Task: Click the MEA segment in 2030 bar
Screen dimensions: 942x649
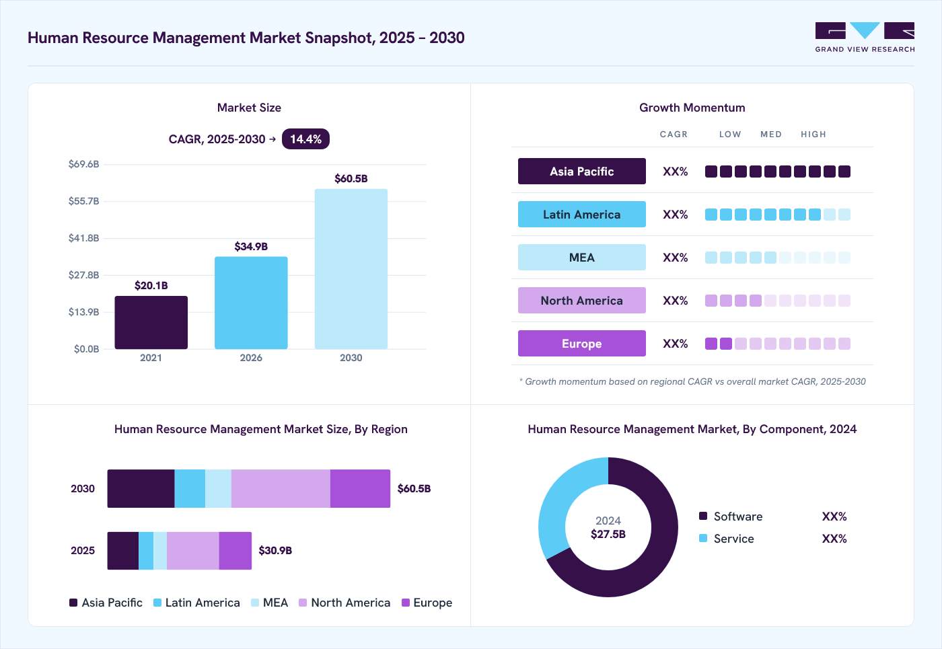Action: click(x=218, y=488)
